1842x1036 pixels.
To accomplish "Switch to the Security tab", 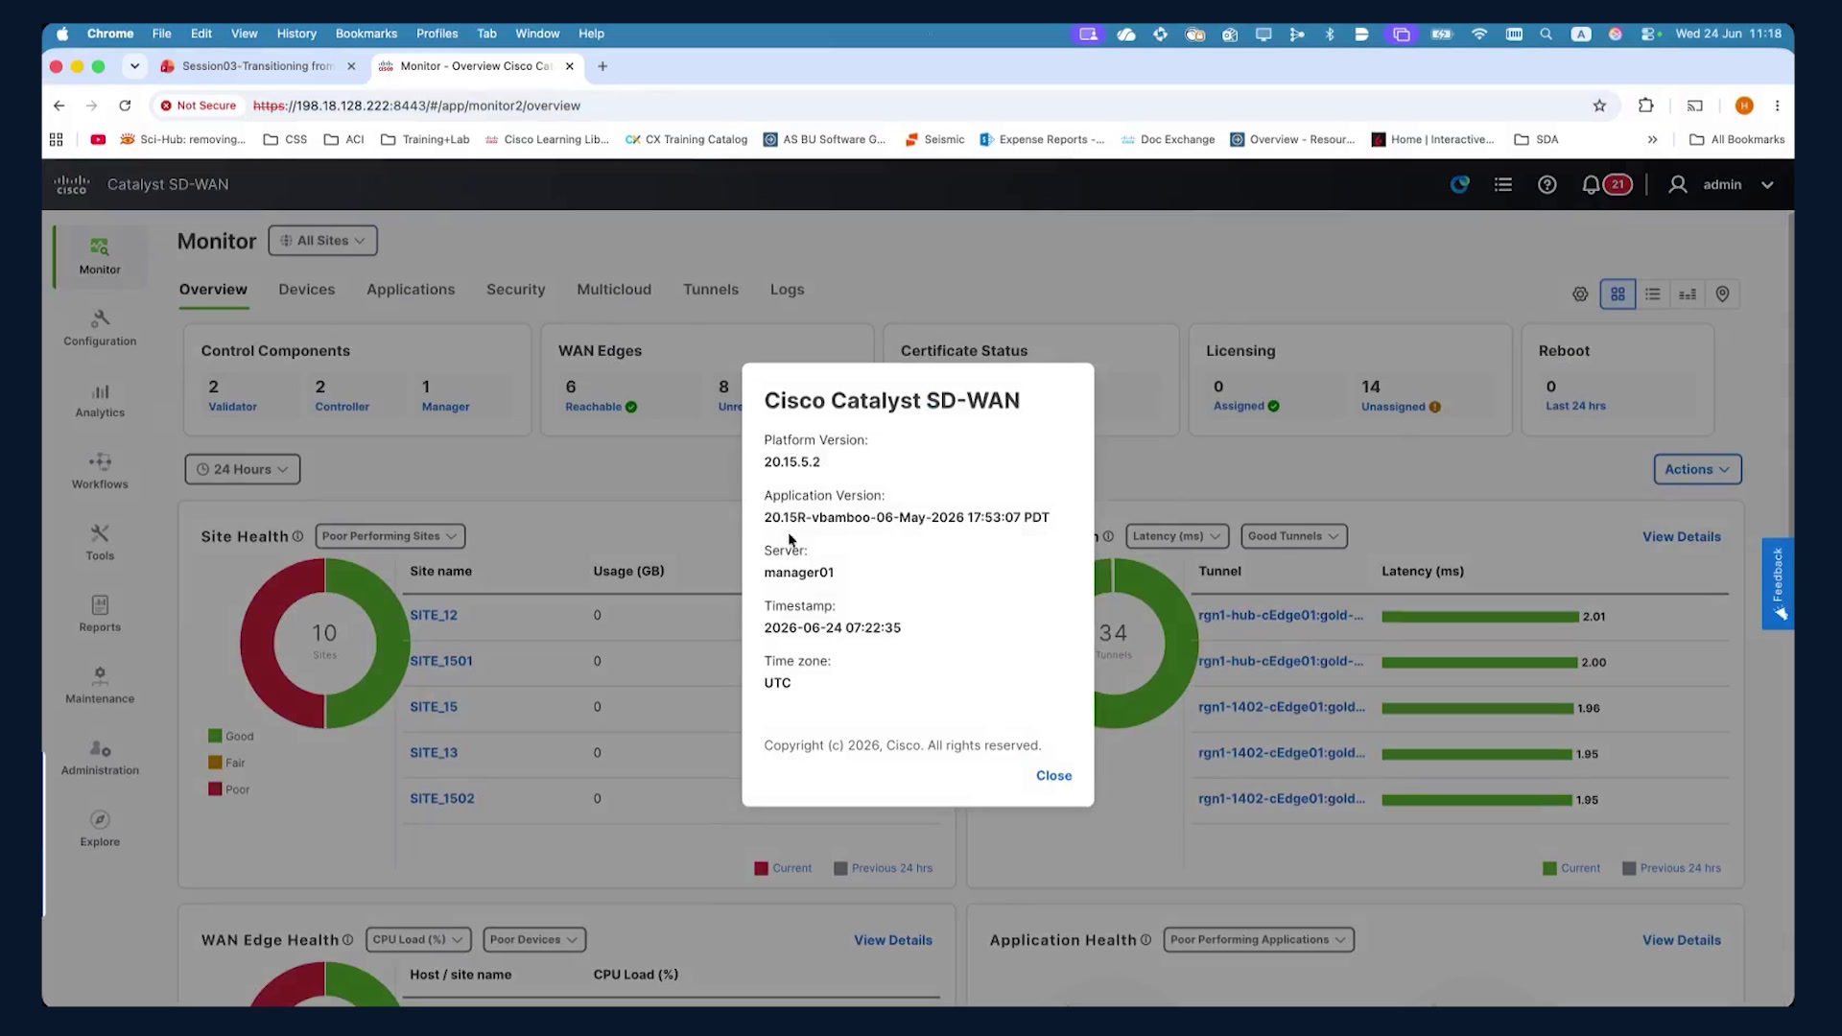I will click(x=515, y=290).
